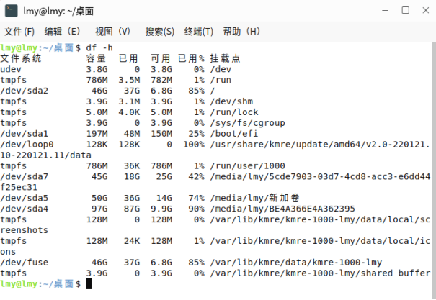The height and width of the screenshot is (300, 436).
Task: Click the terminal app icon in title bar
Action: click(11, 10)
